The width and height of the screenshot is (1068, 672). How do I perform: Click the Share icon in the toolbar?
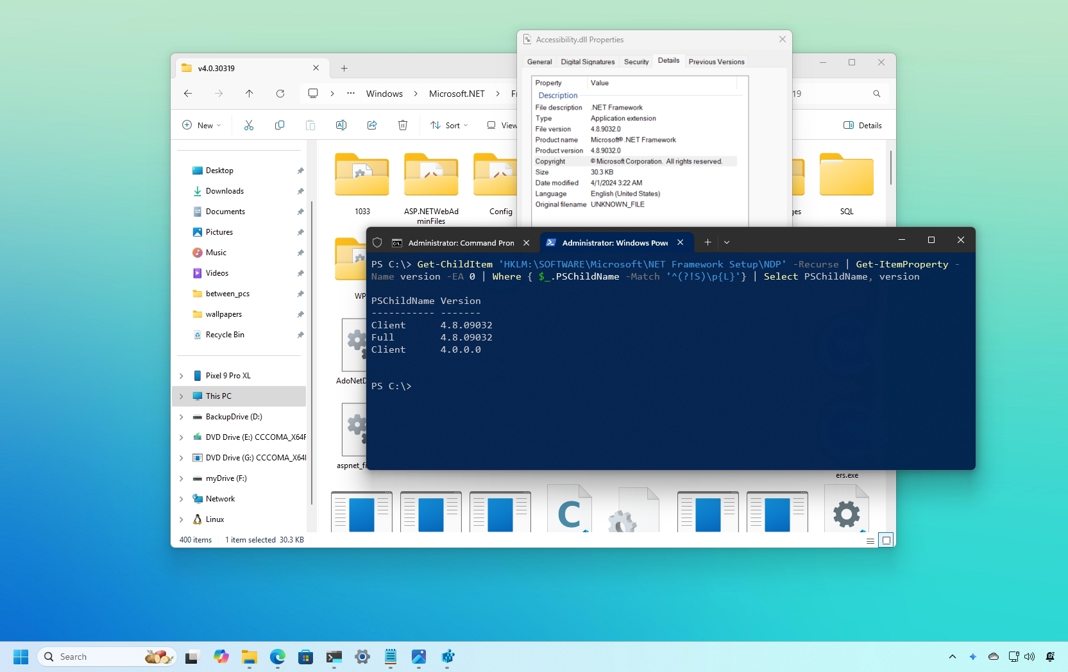(372, 125)
